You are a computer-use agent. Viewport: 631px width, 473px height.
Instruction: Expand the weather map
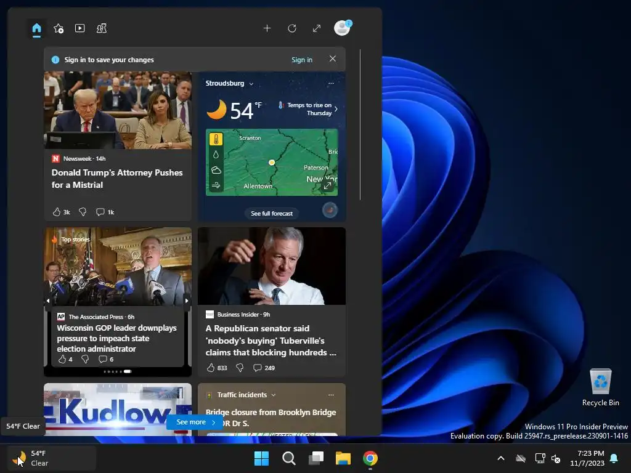tap(328, 186)
